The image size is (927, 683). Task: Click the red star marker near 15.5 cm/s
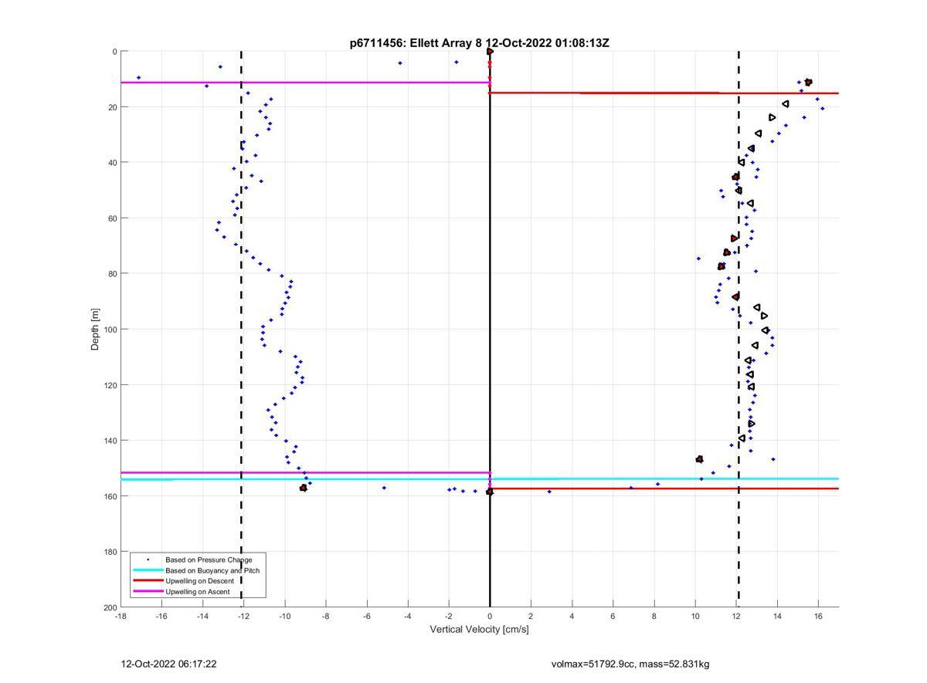pyautogui.click(x=808, y=82)
